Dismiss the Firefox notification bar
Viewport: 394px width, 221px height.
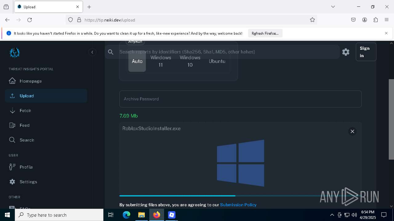pos(386,33)
